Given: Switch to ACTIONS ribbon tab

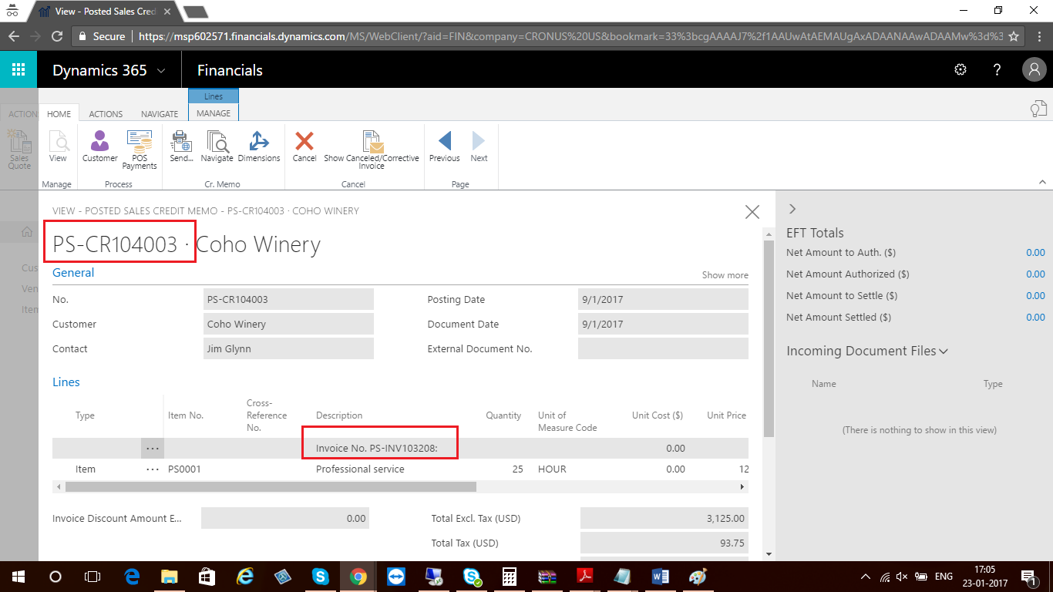Looking at the screenshot, I should pos(106,113).
